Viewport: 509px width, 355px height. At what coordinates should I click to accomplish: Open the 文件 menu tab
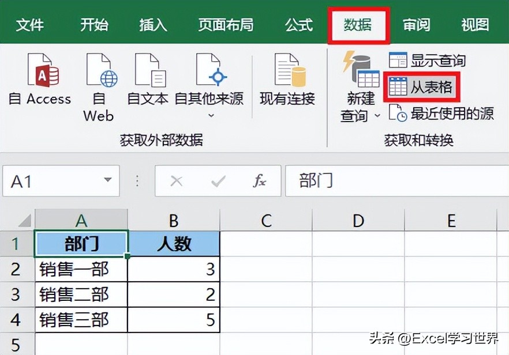click(29, 25)
